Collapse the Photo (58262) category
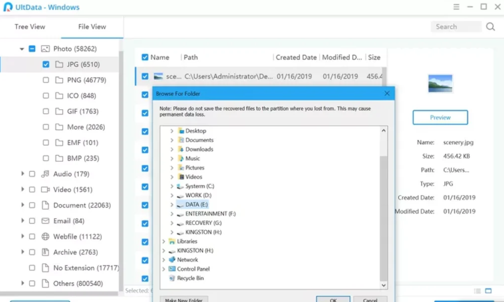Image resolution: width=504 pixels, height=302 pixels. (x=22, y=49)
